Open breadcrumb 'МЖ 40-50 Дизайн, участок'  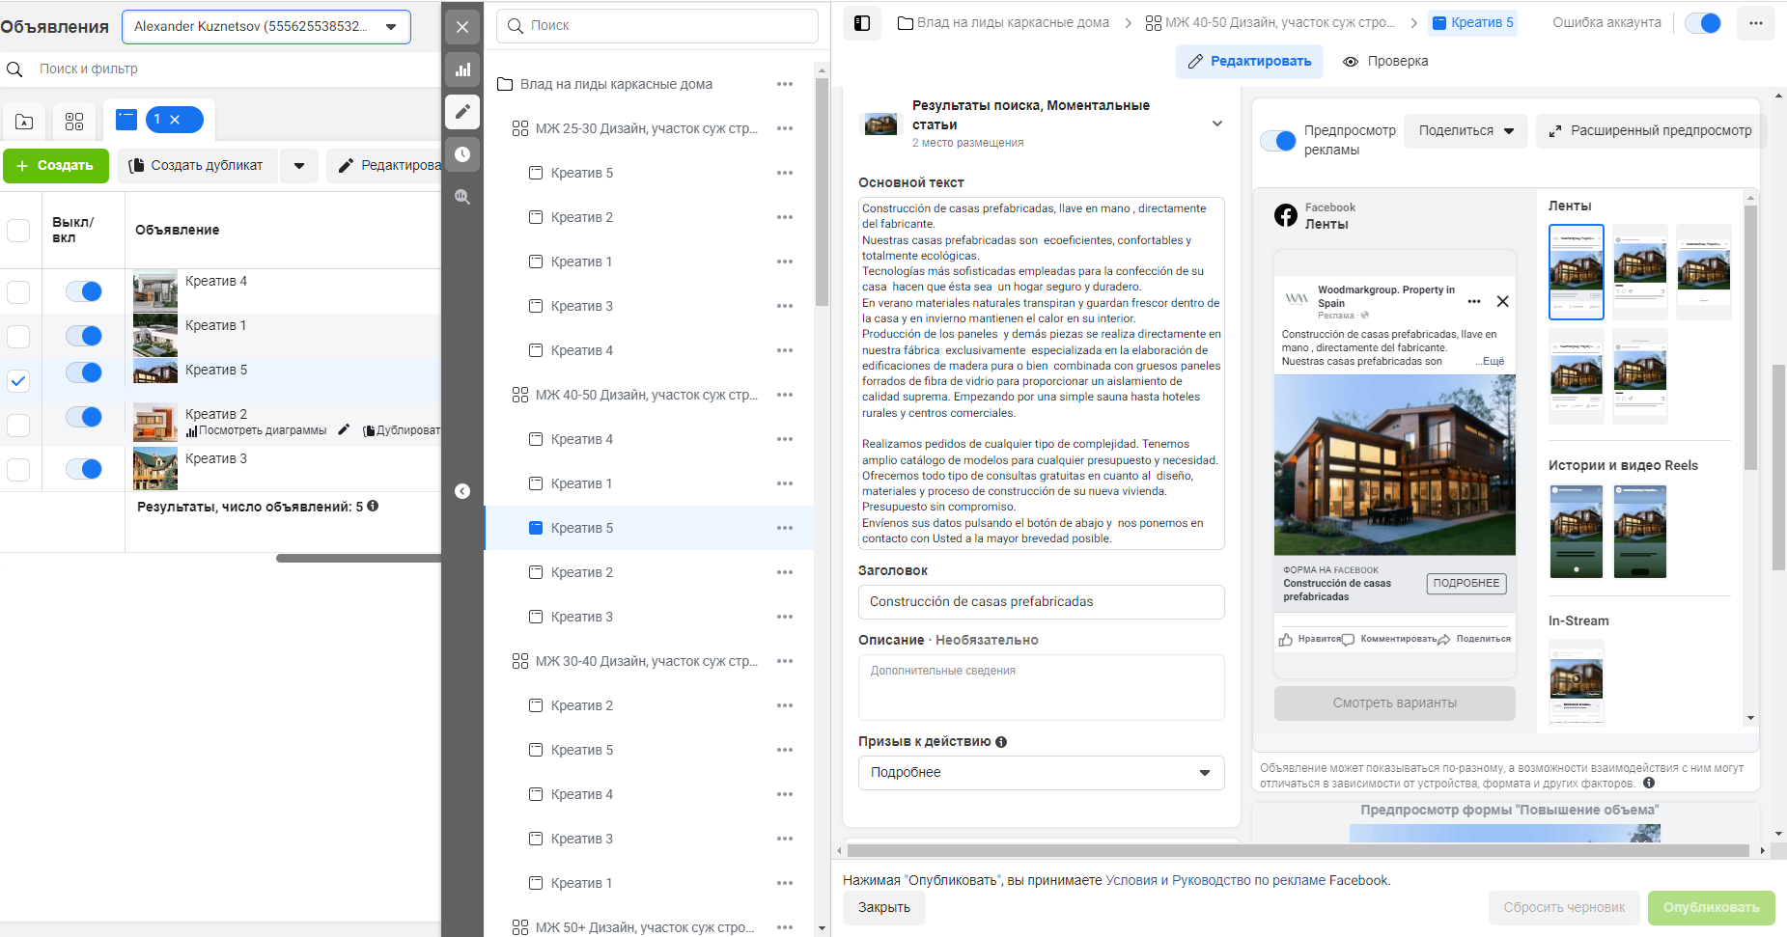click(x=1270, y=23)
